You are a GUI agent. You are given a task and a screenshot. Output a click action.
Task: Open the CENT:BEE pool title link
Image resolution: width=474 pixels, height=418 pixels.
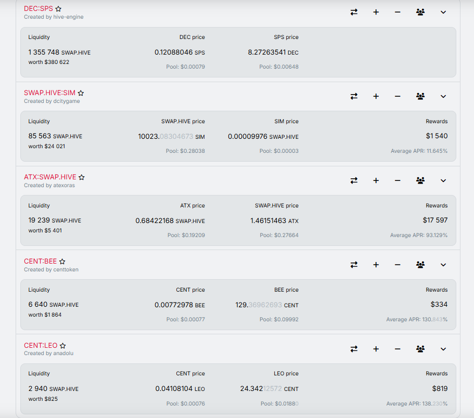click(40, 261)
